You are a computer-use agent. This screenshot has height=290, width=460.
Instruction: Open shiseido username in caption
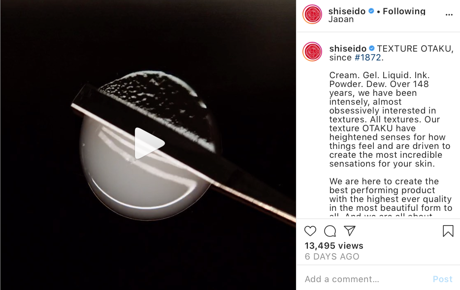tap(348, 49)
